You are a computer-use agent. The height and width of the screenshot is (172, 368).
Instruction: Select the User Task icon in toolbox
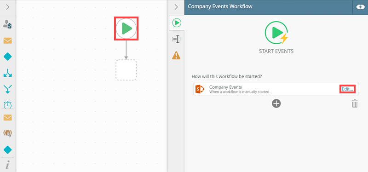[x=7, y=24]
